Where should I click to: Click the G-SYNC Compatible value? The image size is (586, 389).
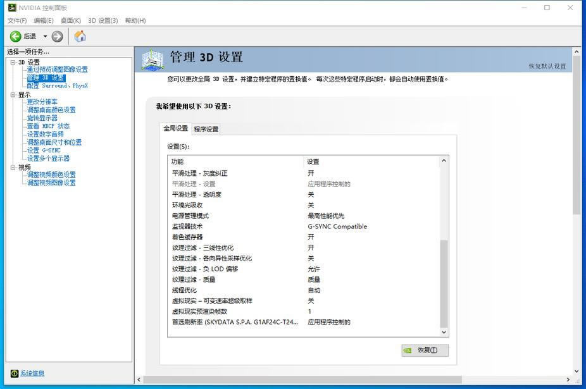pyautogui.click(x=337, y=226)
